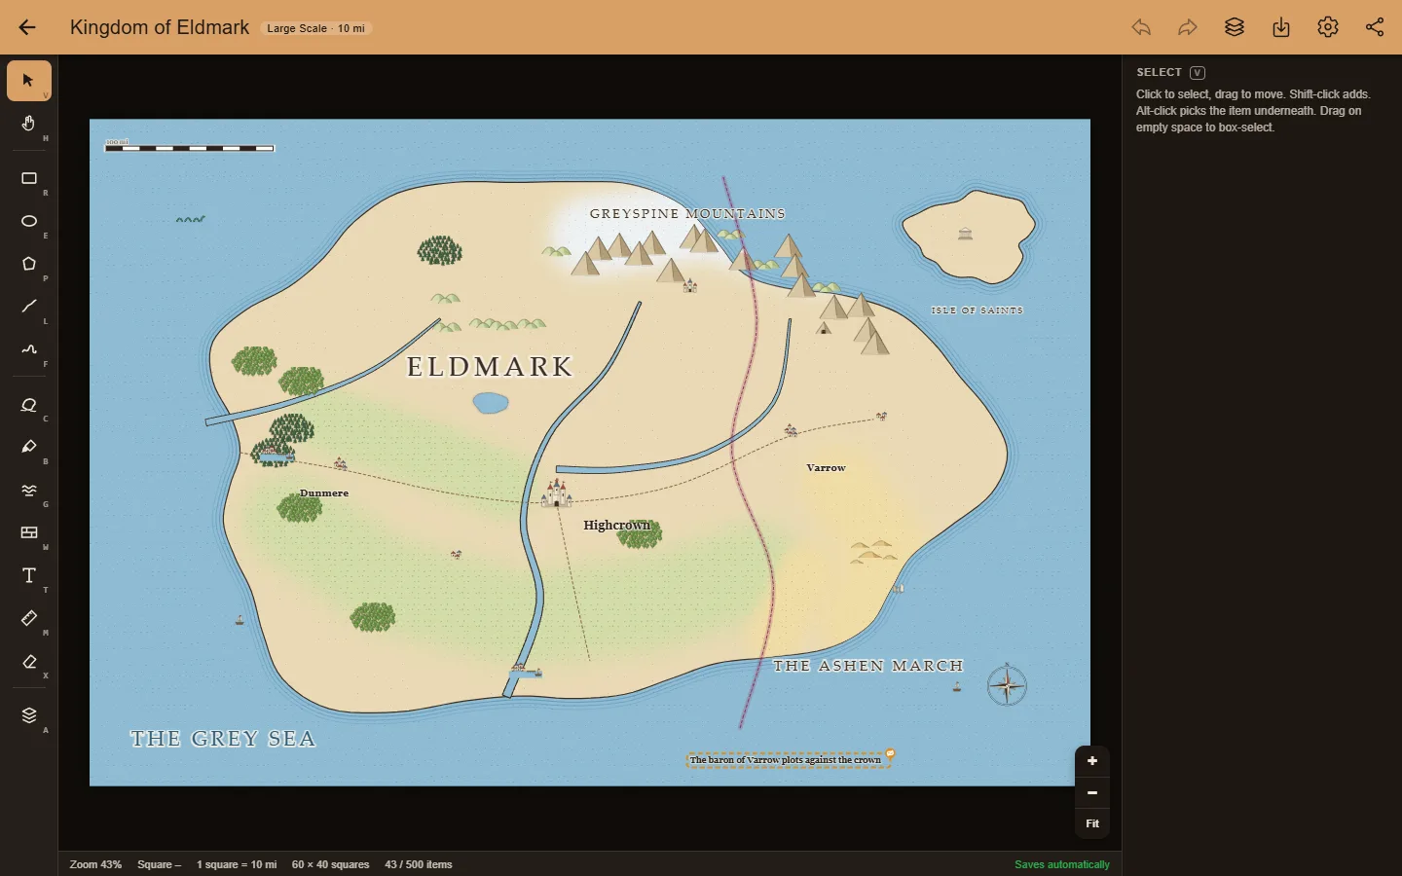Click the 1 square = 10 mi status
This screenshot has height=876, width=1402.
tap(237, 864)
